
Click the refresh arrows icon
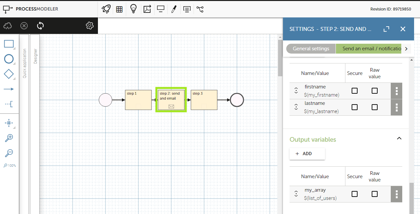pyautogui.click(x=40, y=26)
